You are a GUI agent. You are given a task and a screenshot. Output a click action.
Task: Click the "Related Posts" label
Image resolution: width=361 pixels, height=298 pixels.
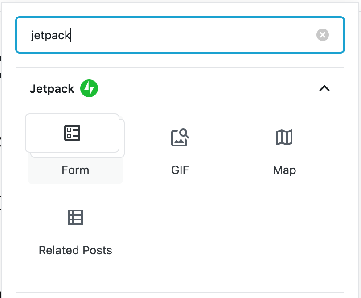pos(75,250)
